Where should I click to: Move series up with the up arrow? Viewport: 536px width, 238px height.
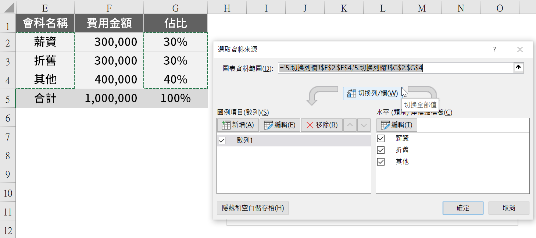[350, 125]
